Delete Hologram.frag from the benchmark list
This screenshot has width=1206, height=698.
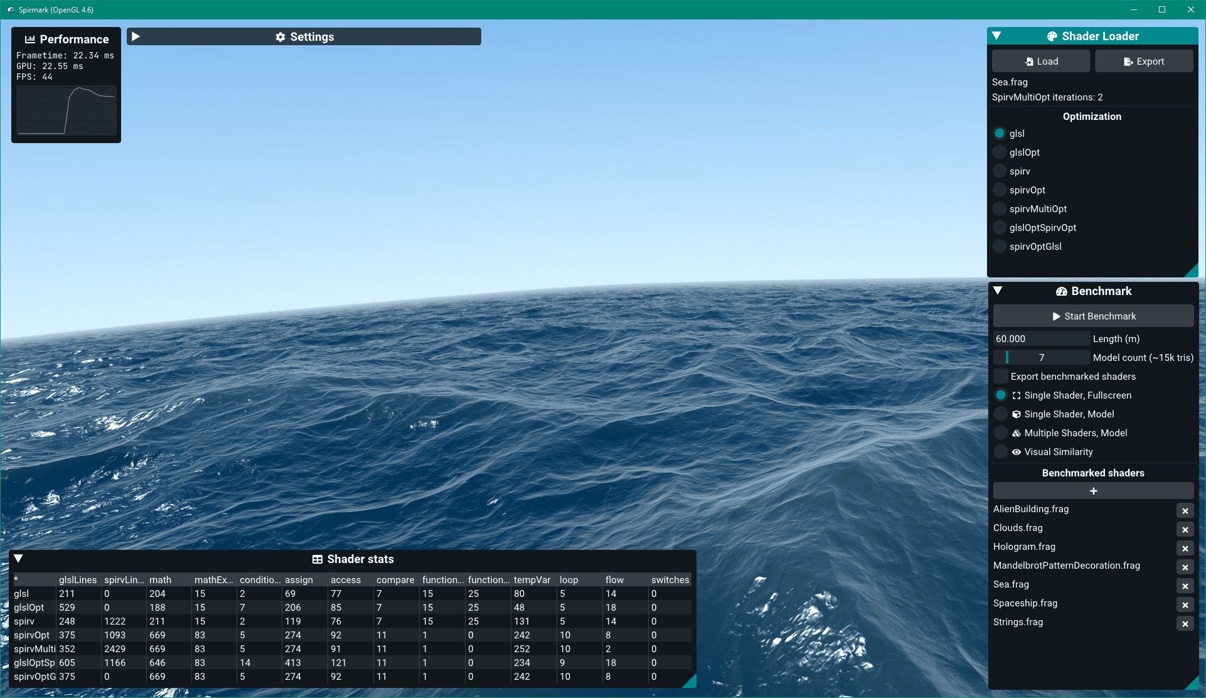(x=1185, y=549)
